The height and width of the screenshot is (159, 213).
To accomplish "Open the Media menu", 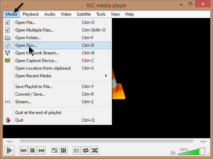I will coord(11,14).
